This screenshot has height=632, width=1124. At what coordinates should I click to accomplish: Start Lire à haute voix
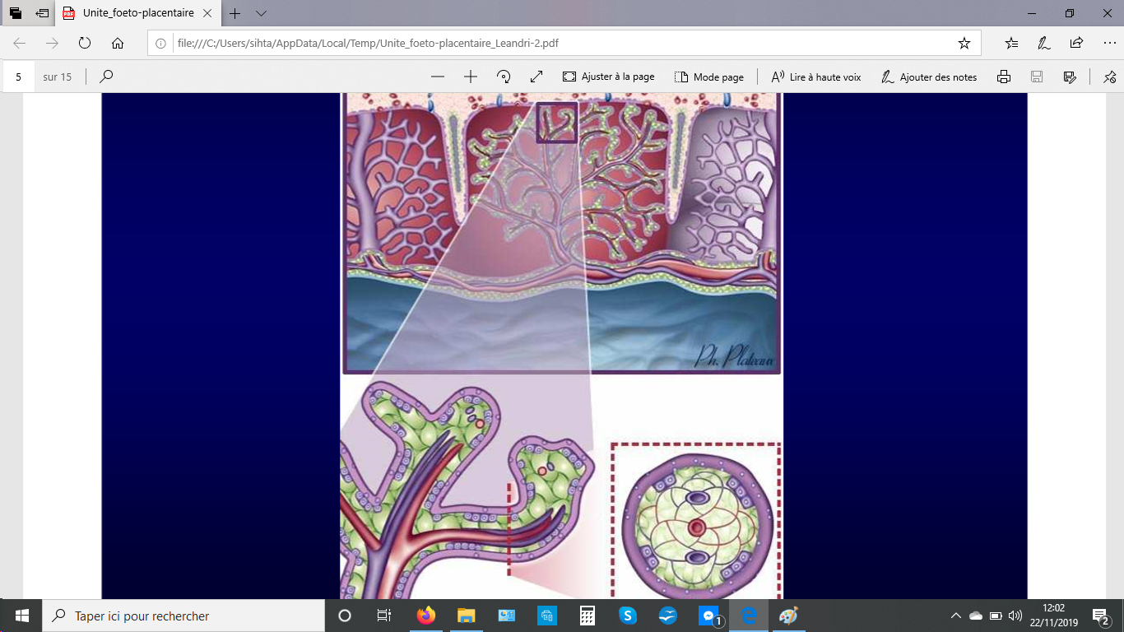pyautogui.click(x=815, y=77)
